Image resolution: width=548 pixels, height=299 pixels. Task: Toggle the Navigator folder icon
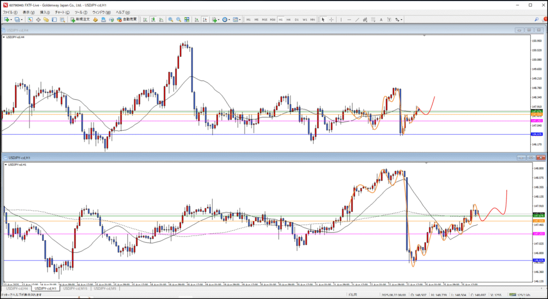pos(46,20)
